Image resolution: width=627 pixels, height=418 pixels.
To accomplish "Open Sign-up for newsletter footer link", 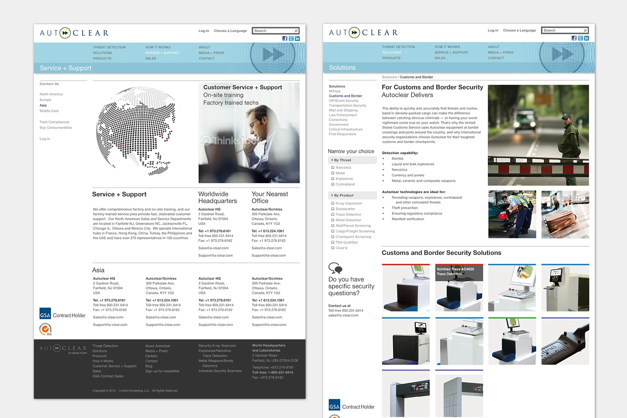I will pyautogui.click(x=162, y=371).
